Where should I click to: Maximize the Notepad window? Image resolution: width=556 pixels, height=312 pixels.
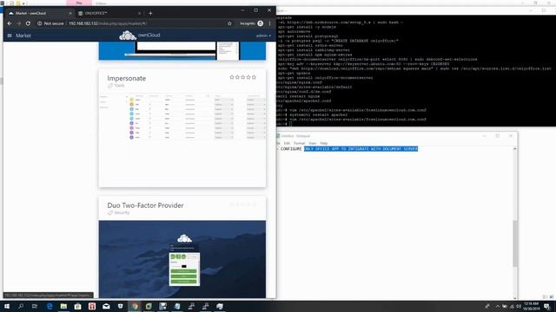tap(498, 136)
